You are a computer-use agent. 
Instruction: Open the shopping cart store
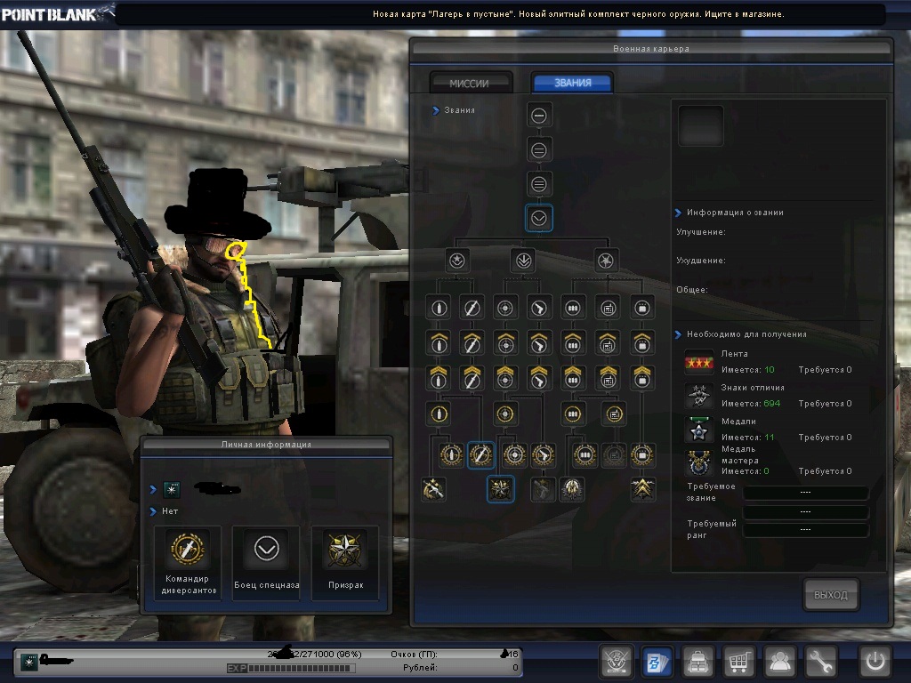tap(738, 663)
